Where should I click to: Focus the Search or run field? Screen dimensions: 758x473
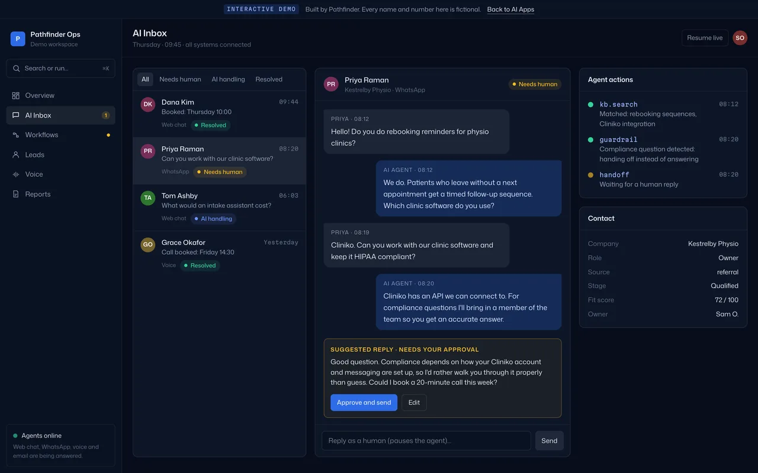pyautogui.click(x=61, y=69)
